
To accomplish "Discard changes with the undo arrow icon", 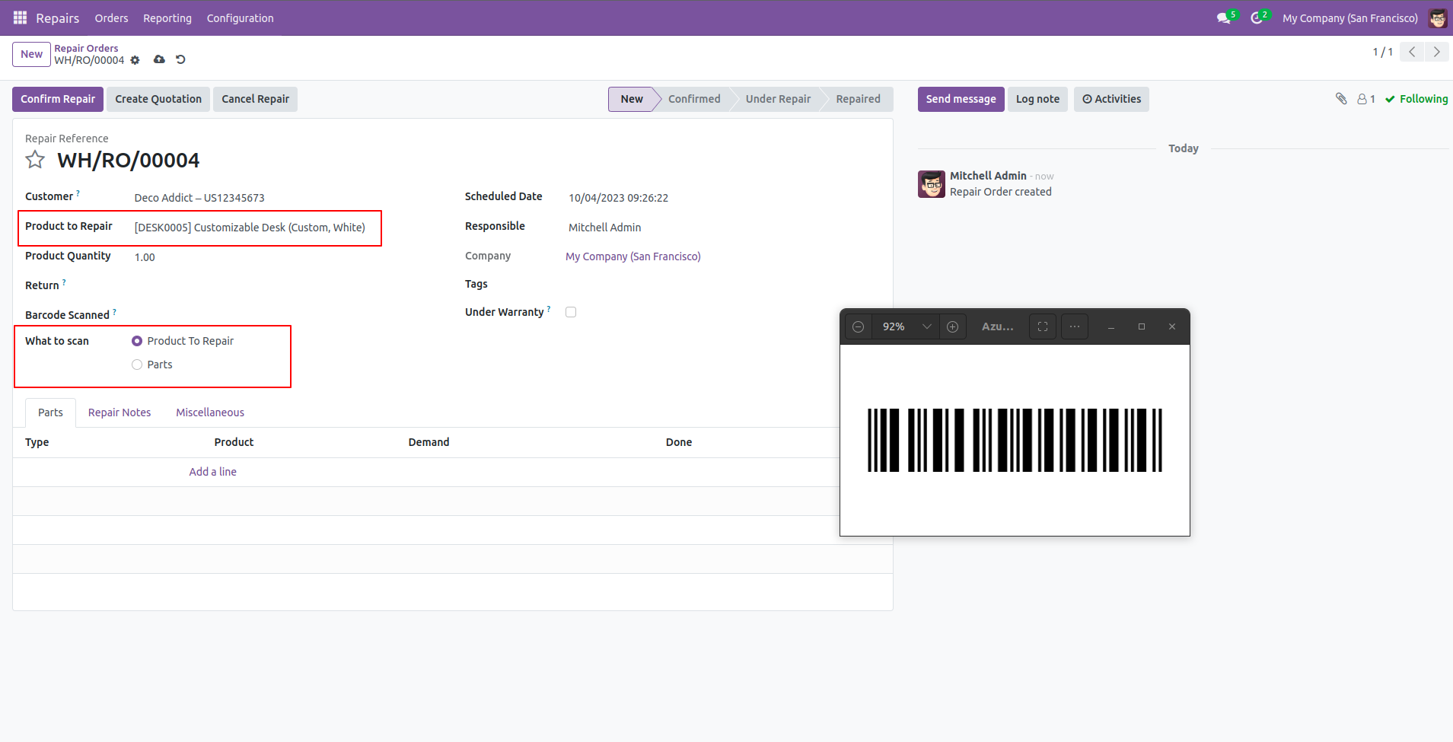I will [180, 59].
